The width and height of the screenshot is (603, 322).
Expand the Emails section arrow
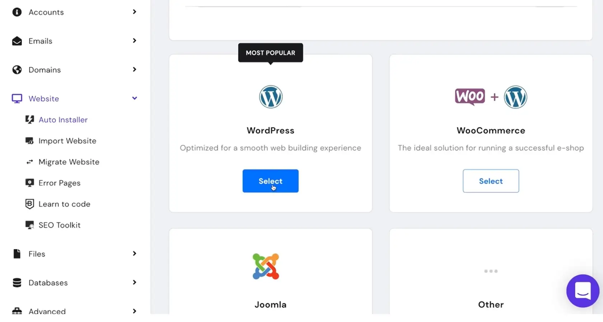tap(135, 41)
